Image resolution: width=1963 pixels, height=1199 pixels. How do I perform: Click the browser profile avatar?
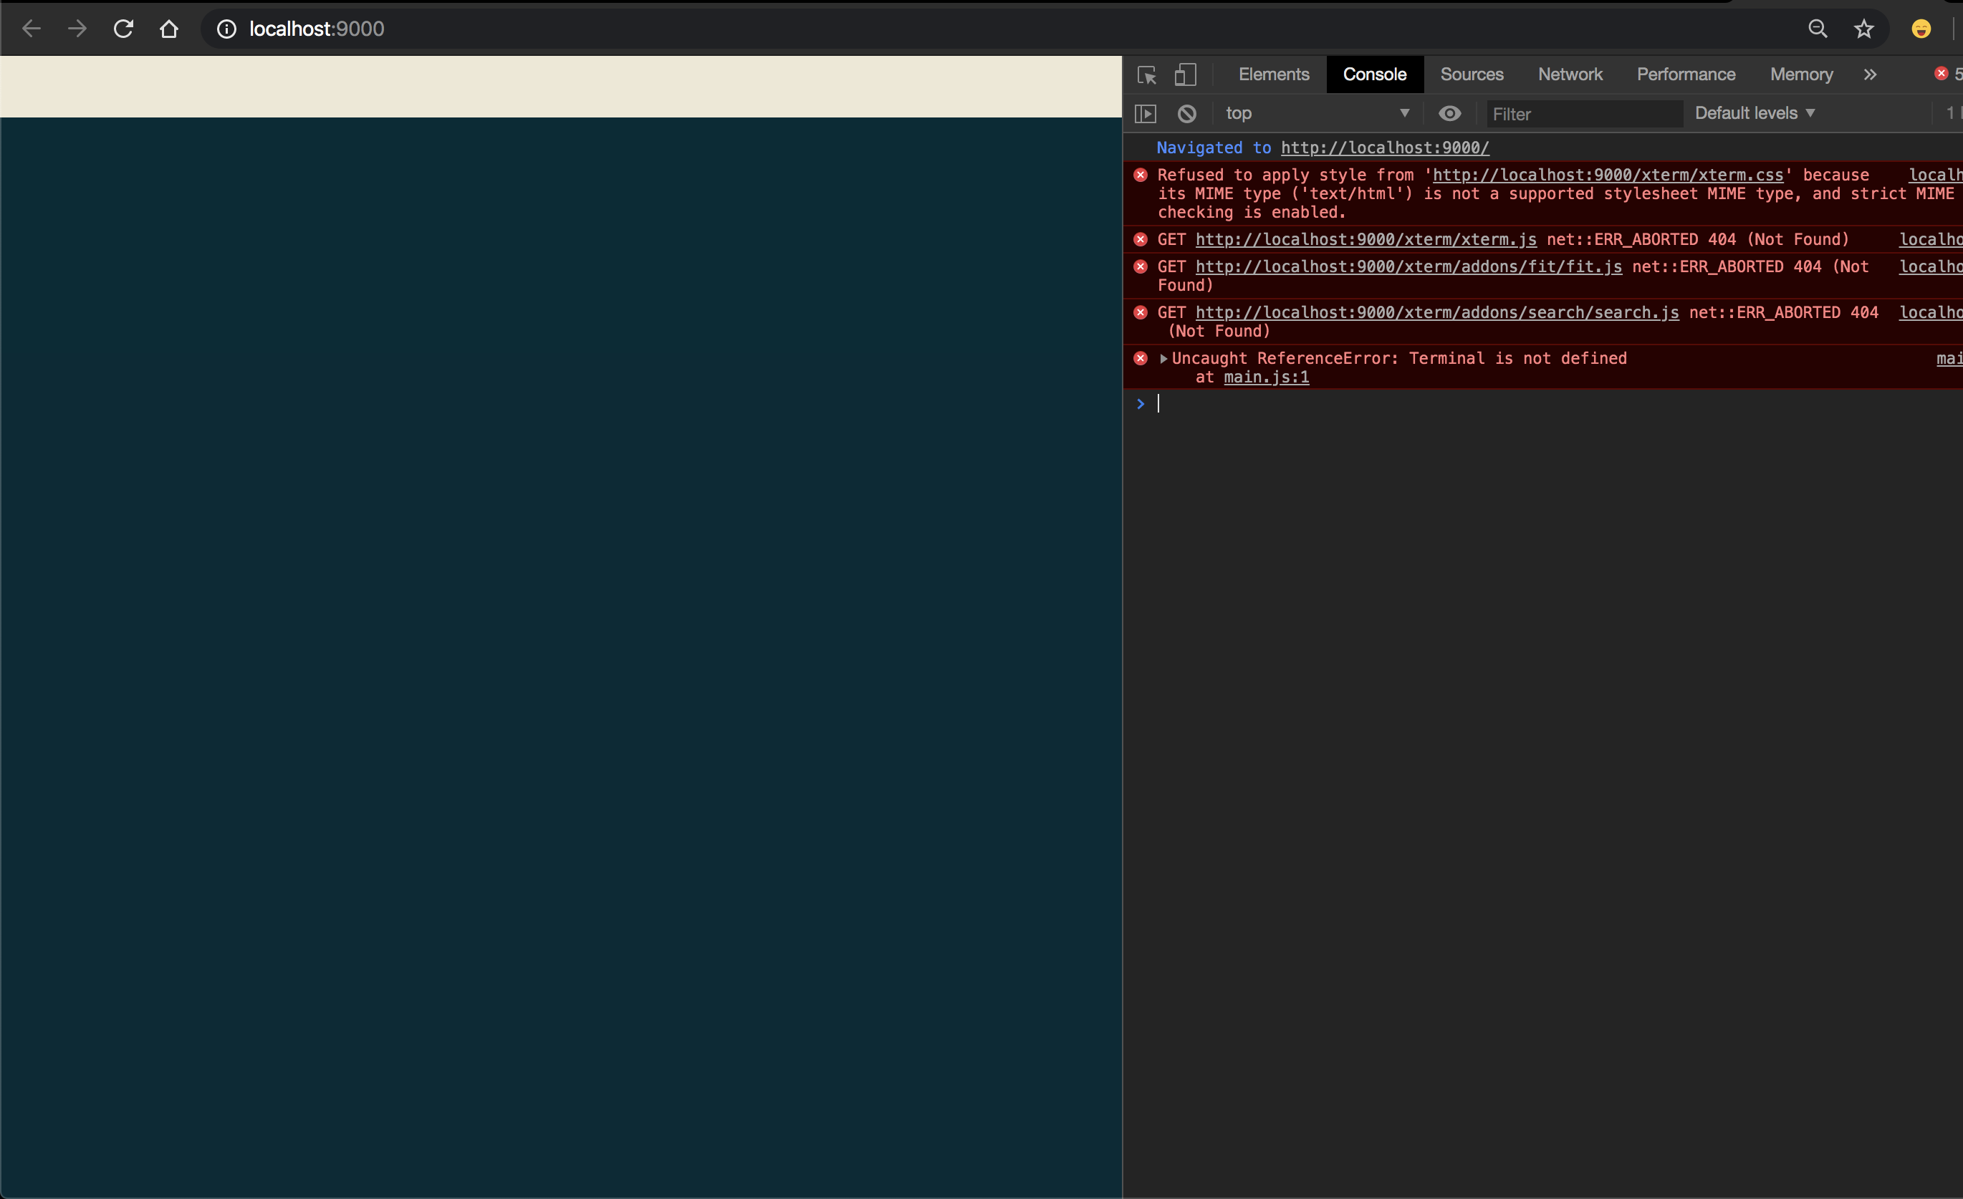(x=1921, y=29)
